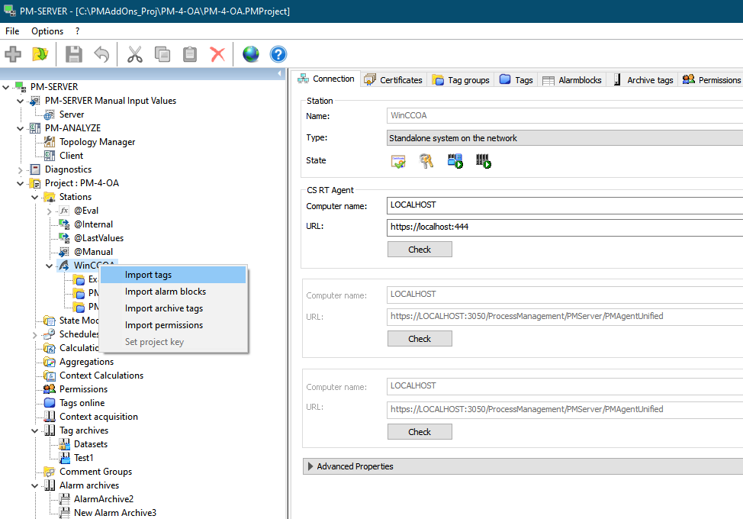Switch to the Tags tab
Image resolution: width=743 pixels, height=519 pixels.
[516, 79]
